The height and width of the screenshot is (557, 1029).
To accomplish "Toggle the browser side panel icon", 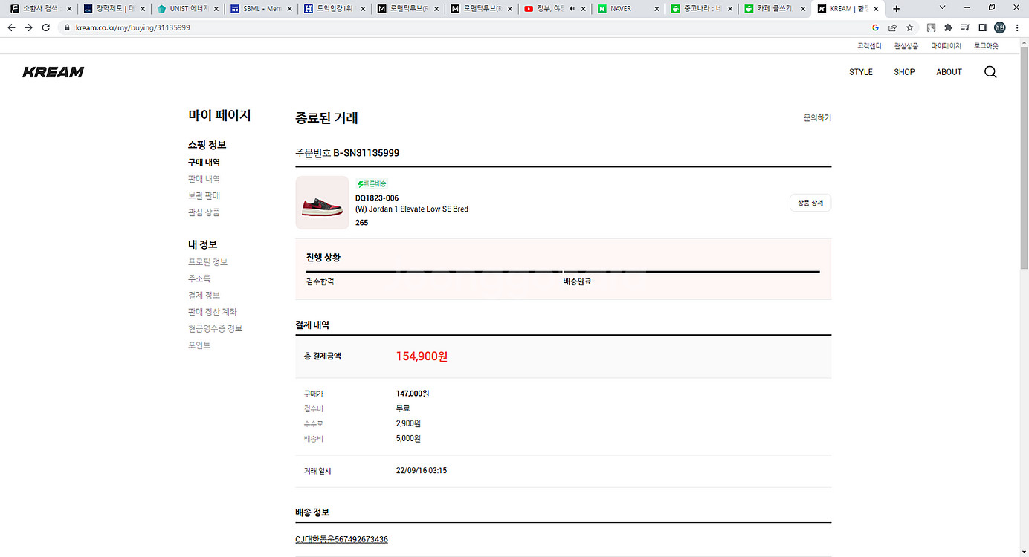I will 982,27.
